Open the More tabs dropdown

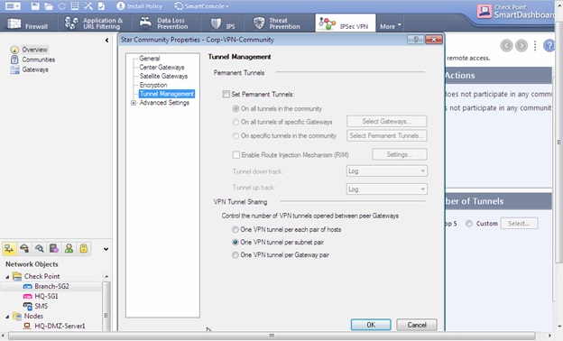(391, 26)
